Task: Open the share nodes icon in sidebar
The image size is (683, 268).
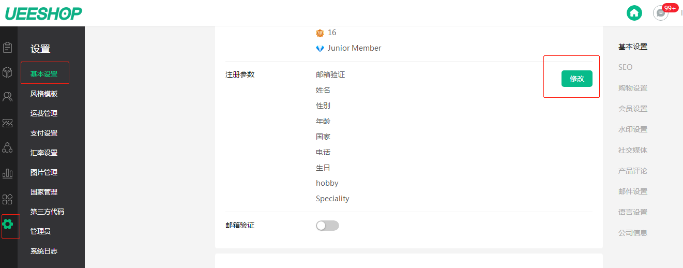Action: (x=8, y=148)
